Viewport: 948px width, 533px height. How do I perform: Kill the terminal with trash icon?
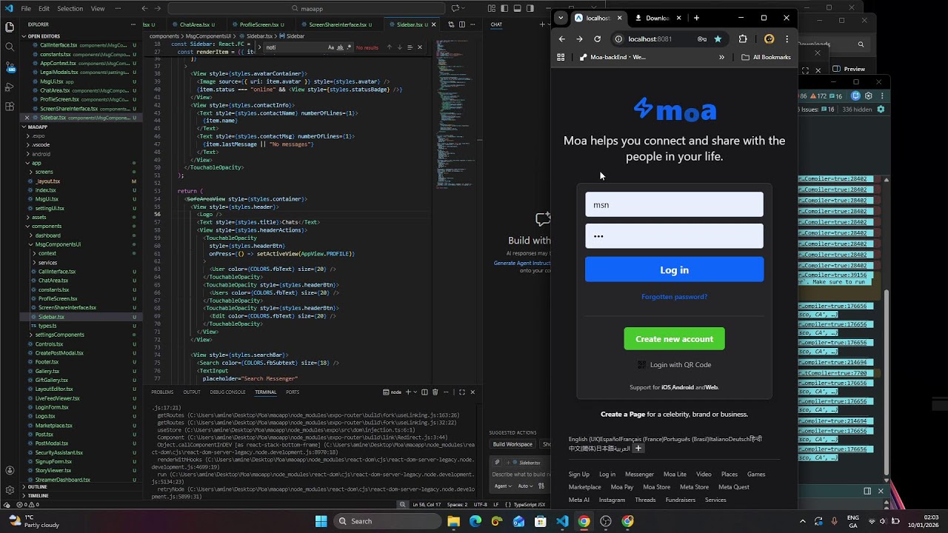pyautogui.click(x=435, y=392)
